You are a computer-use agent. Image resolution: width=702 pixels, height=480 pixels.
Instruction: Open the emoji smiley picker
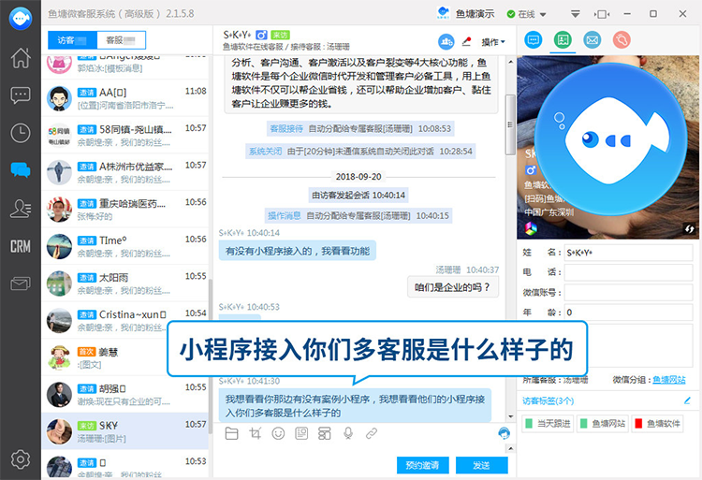tap(278, 433)
